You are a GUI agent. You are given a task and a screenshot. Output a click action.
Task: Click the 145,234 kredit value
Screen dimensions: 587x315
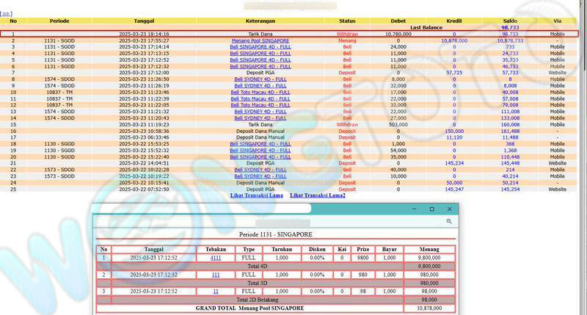point(454,163)
